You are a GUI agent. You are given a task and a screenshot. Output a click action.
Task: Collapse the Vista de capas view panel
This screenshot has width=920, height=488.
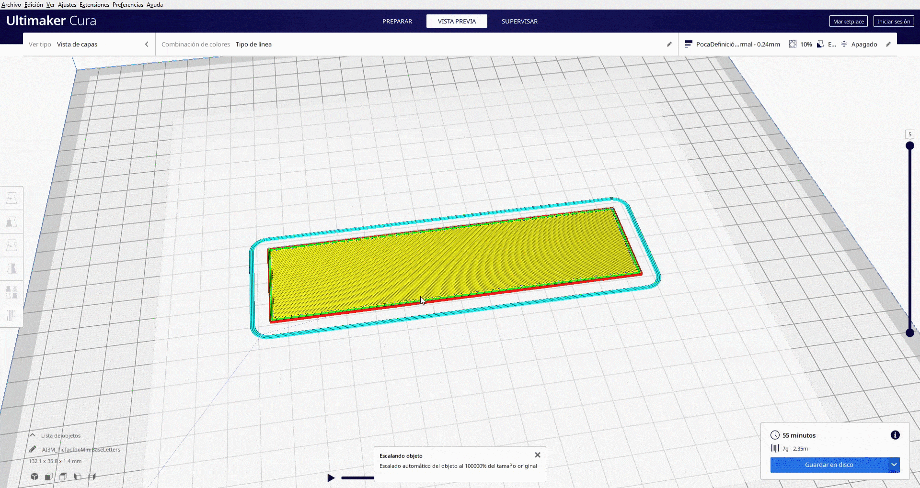147,44
